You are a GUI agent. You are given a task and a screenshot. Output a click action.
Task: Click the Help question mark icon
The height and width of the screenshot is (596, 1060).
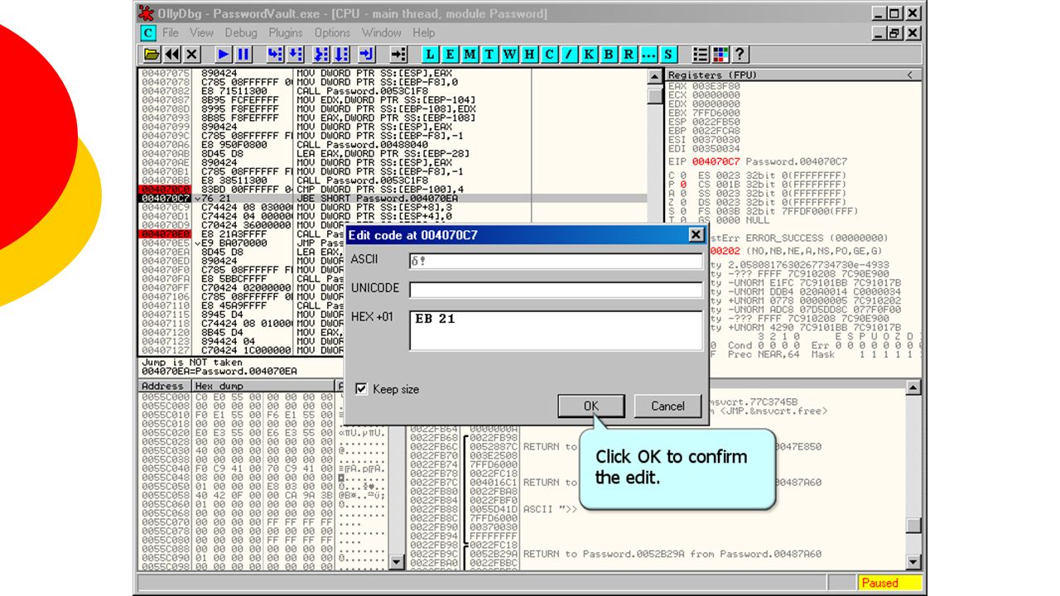740,55
